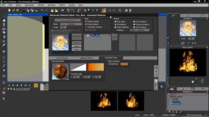The height and width of the screenshot is (117, 209).
Task: Click the Play button in animation controls
Action: click(x=21, y=85)
